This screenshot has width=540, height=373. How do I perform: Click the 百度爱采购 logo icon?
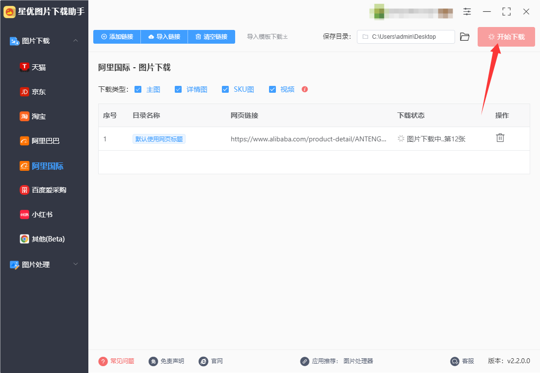pos(25,190)
